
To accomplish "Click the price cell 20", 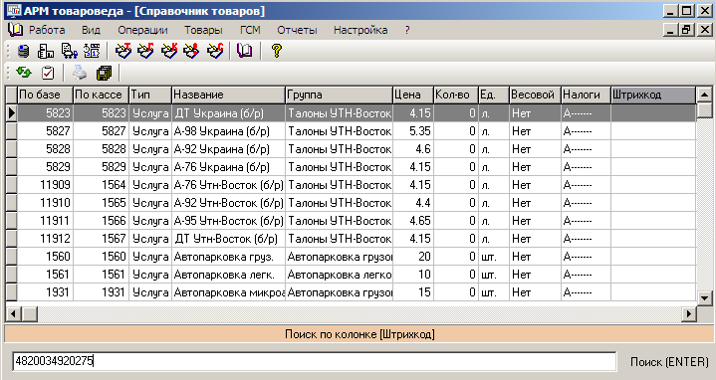I will (413, 257).
